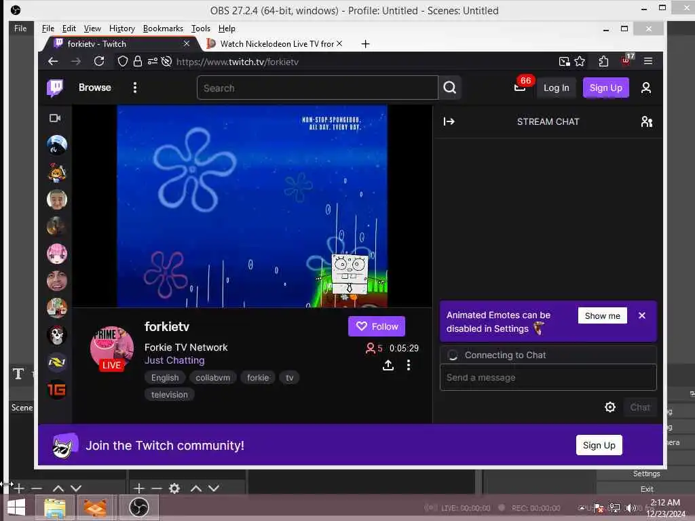Open a new browser tab
The width and height of the screenshot is (695, 521).
click(365, 44)
